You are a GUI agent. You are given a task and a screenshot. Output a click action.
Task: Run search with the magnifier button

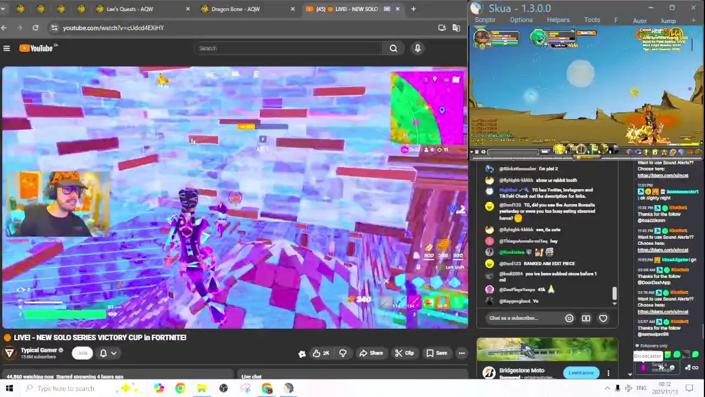[393, 49]
